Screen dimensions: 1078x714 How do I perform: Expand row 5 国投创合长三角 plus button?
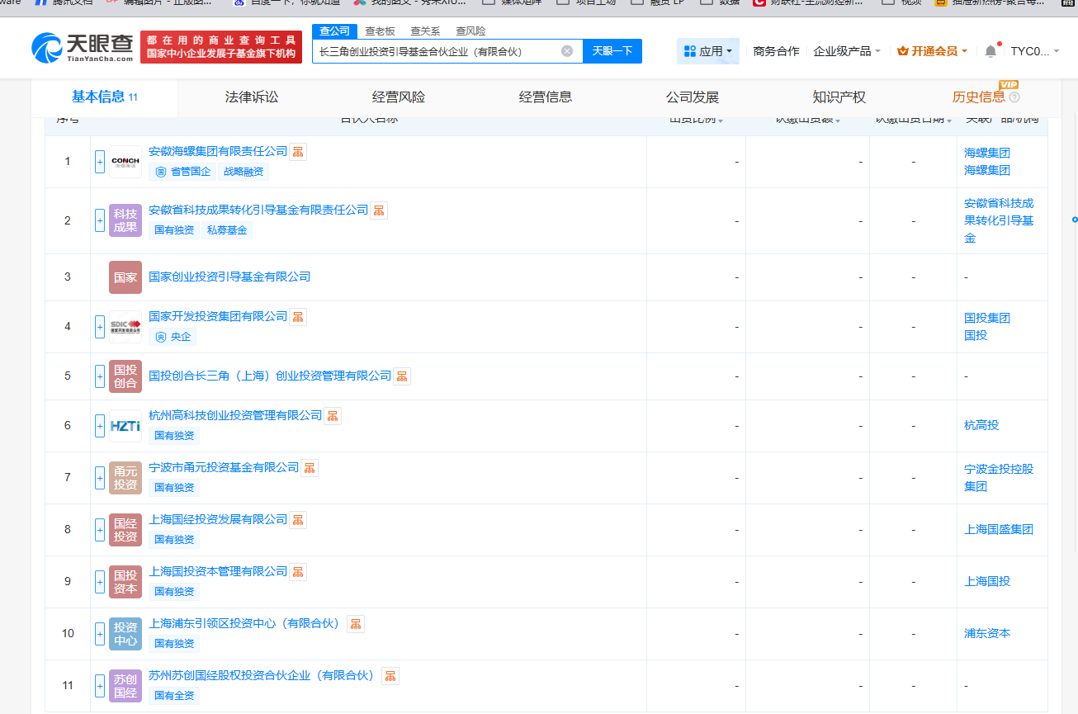(x=100, y=376)
